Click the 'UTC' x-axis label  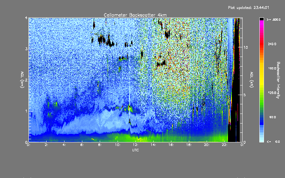[135, 150]
